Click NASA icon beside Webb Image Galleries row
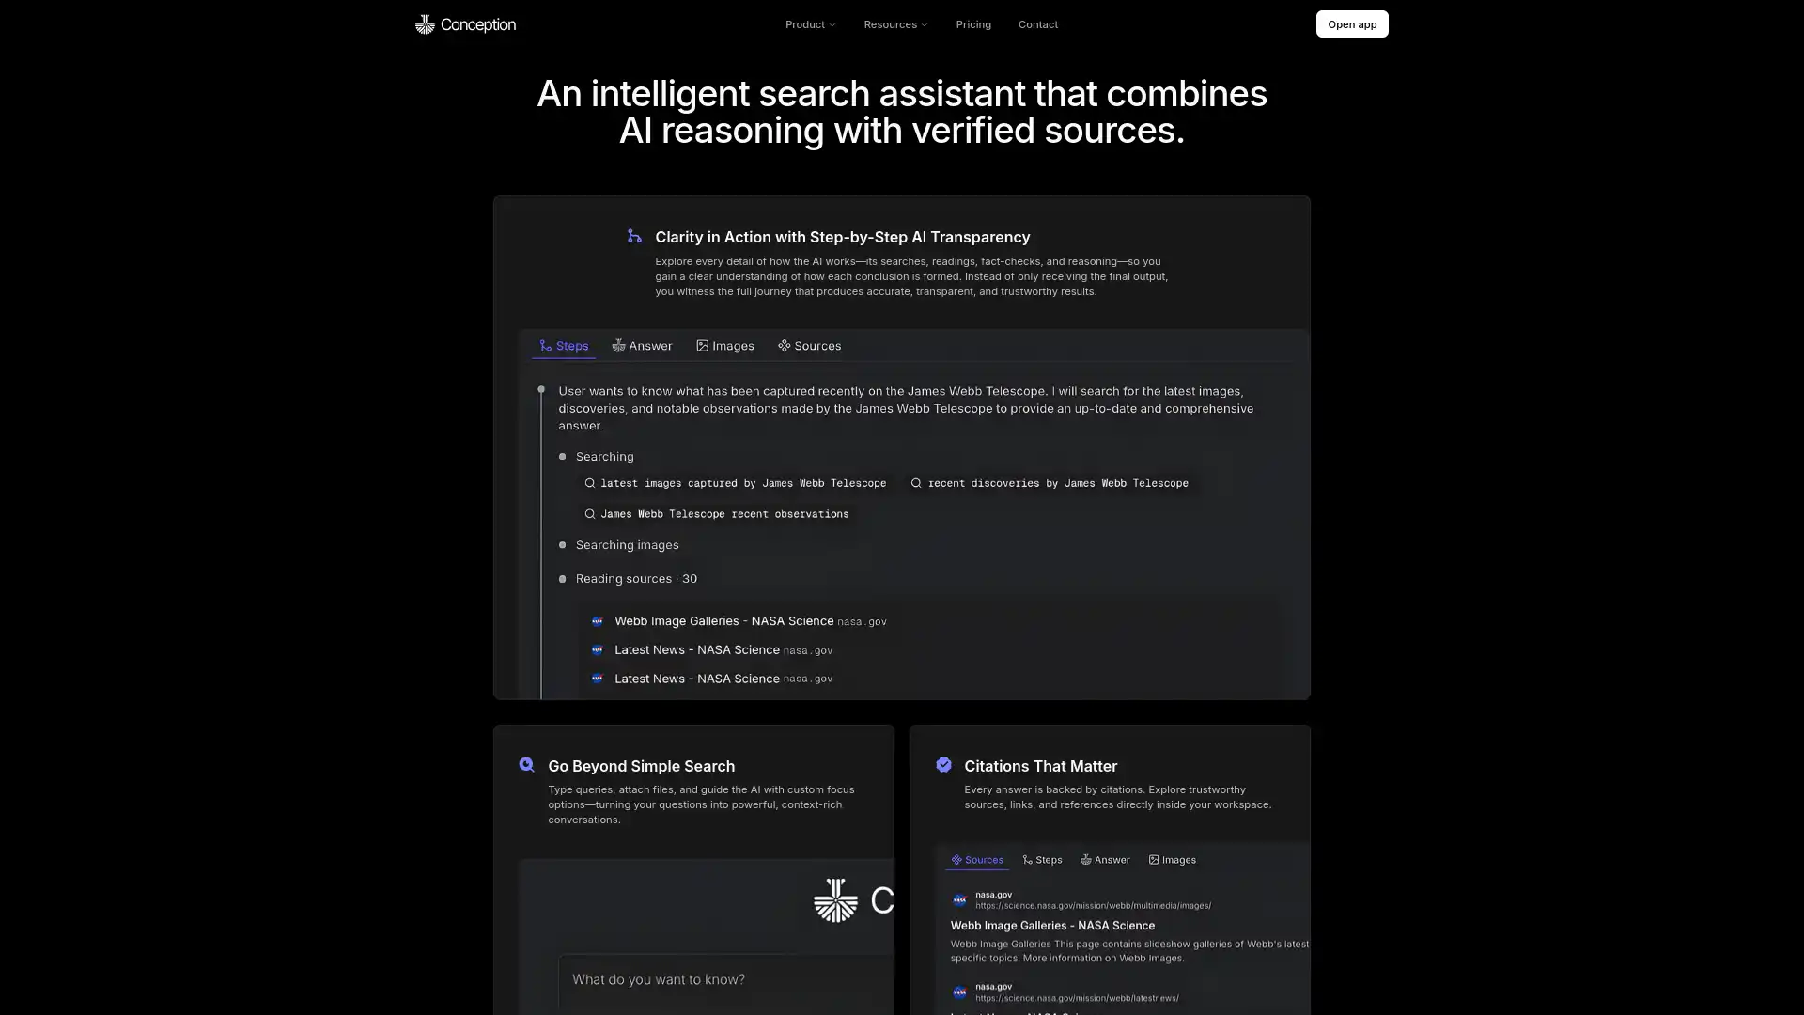 (597, 621)
